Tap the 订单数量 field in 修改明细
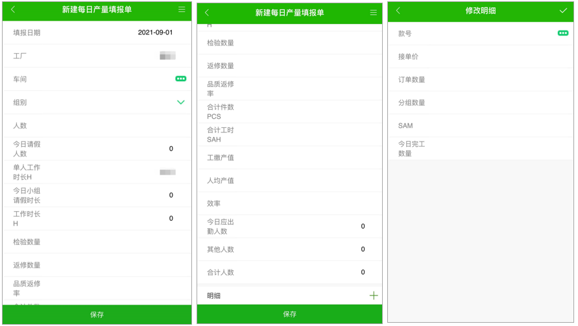578x326 pixels. tap(480, 79)
